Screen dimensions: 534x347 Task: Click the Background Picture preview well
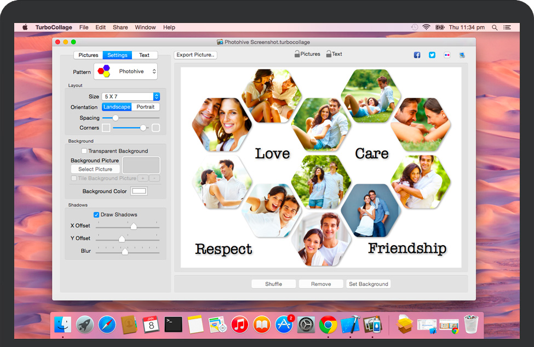click(141, 165)
